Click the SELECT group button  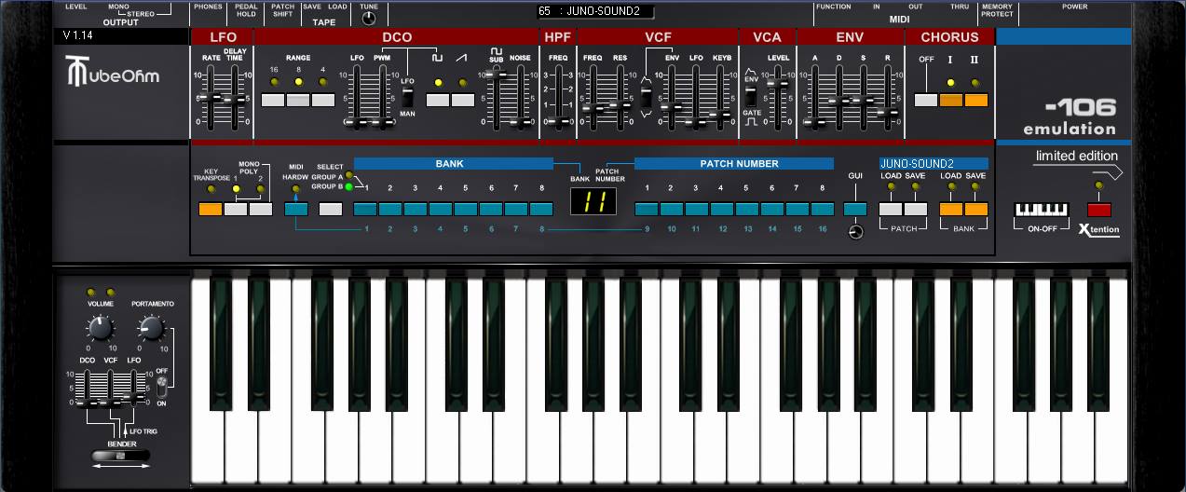coord(331,209)
